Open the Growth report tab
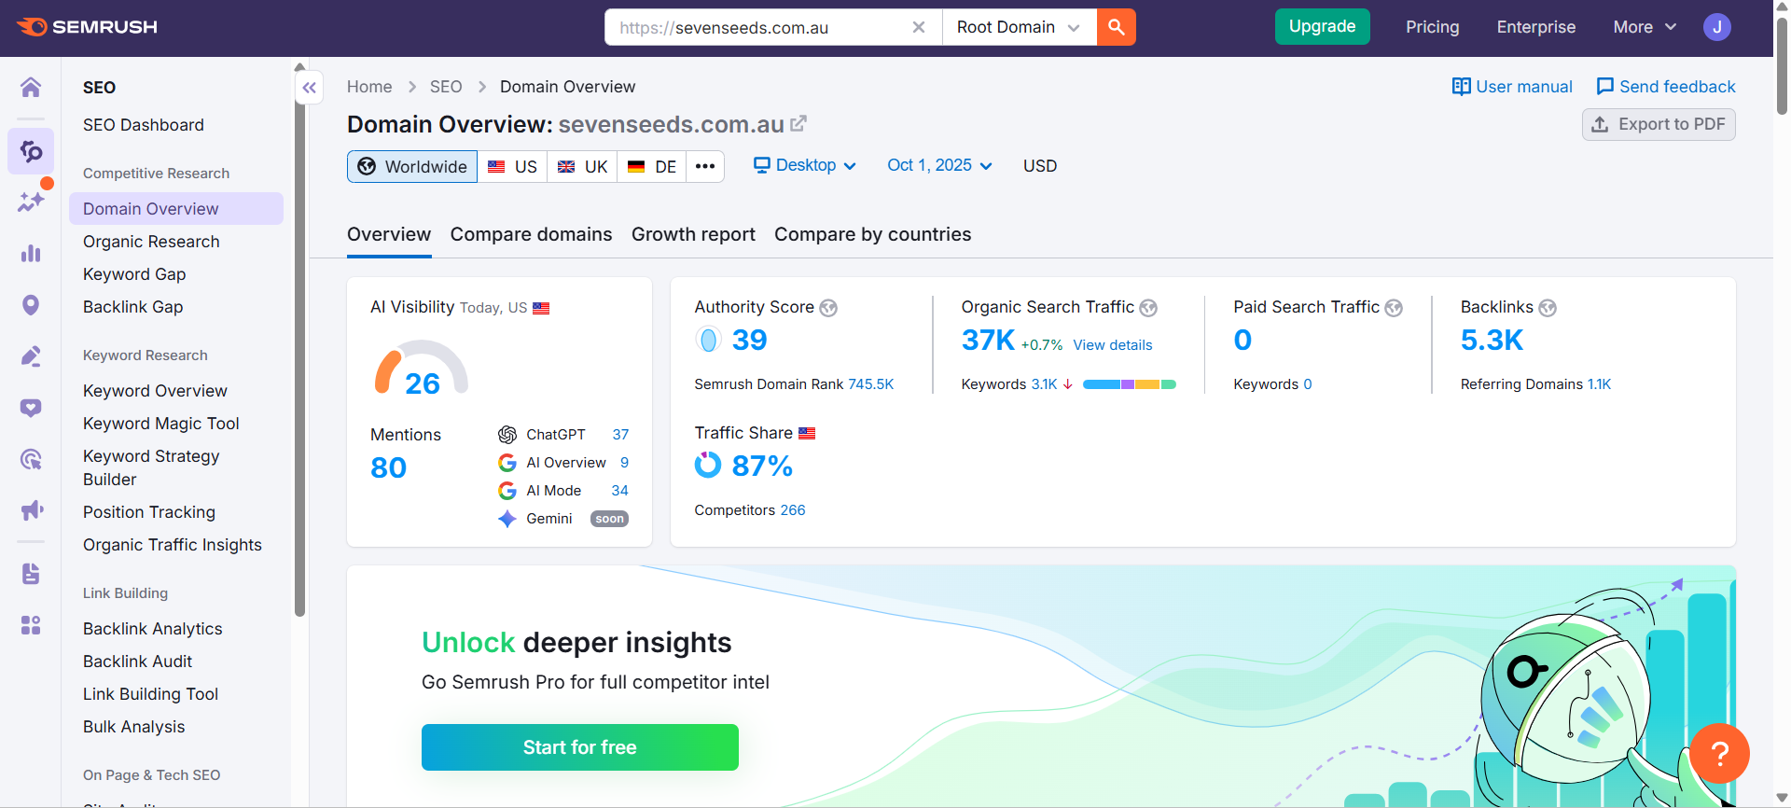The width and height of the screenshot is (1791, 808). tap(693, 234)
